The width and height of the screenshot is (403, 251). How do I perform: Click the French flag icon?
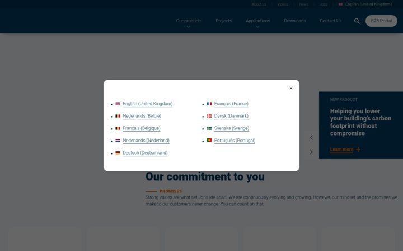point(209,104)
